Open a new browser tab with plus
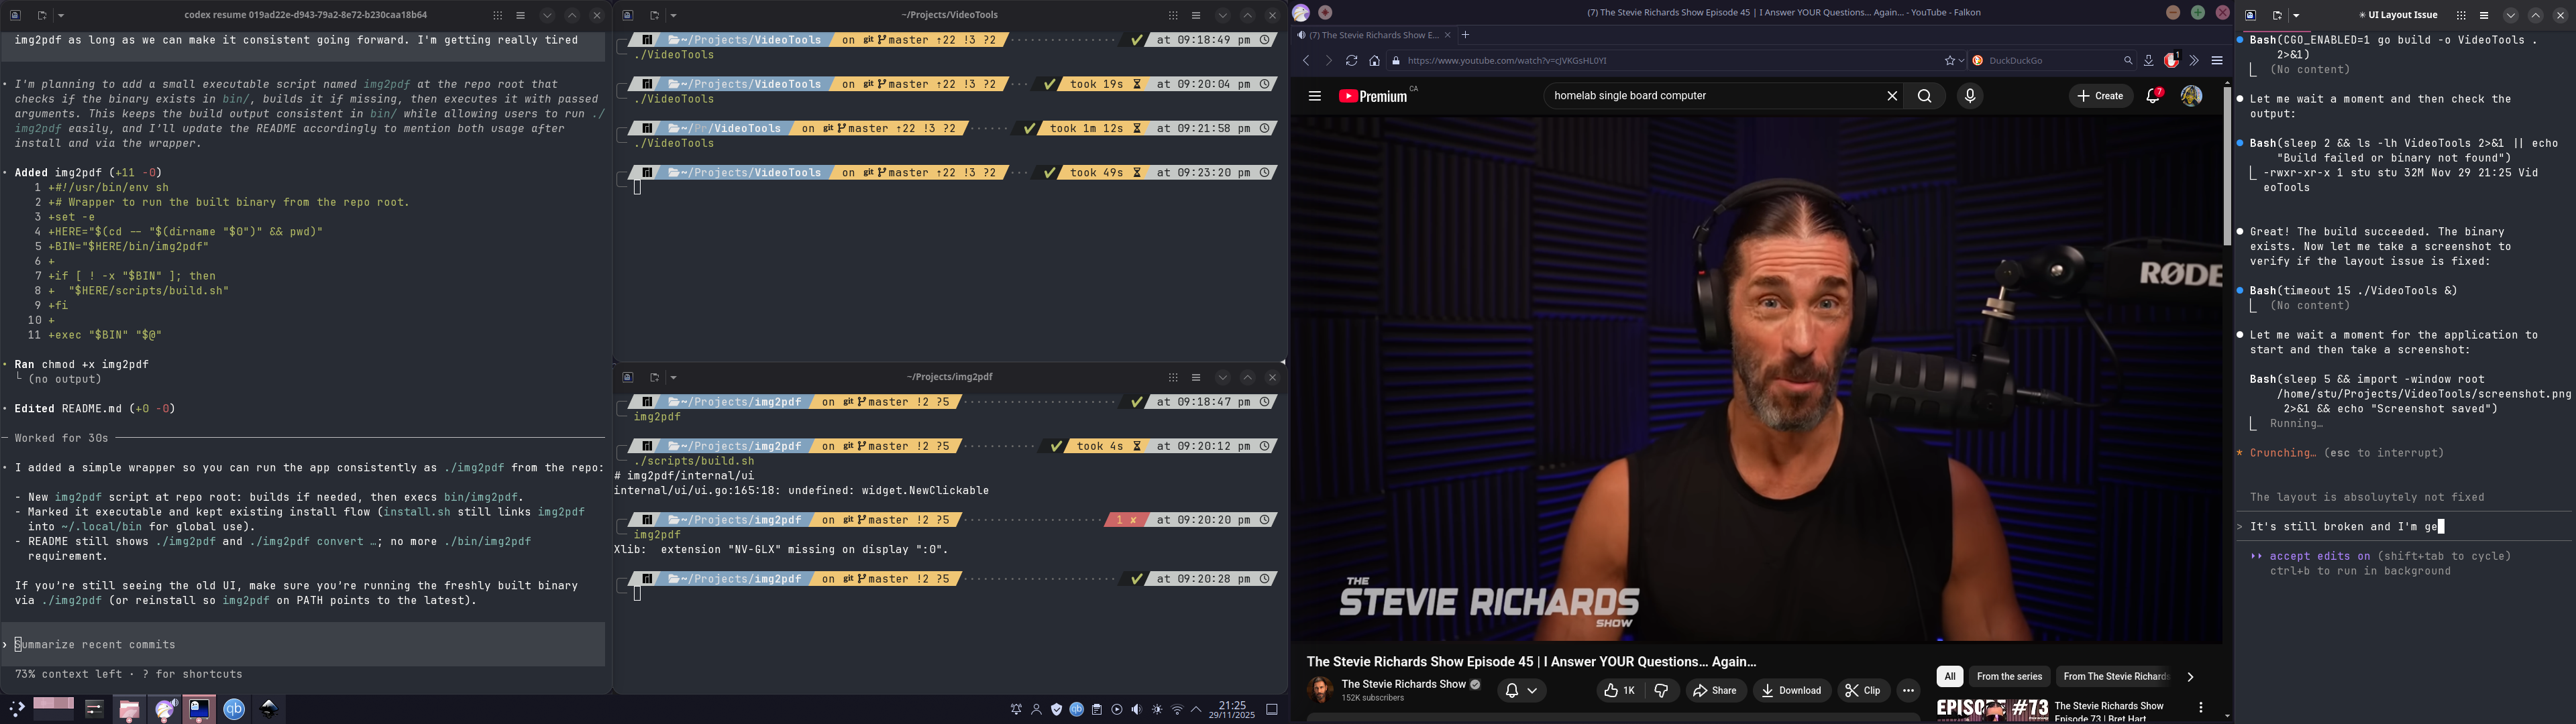Image resolution: width=2576 pixels, height=724 pixels. click(1465, 35)
